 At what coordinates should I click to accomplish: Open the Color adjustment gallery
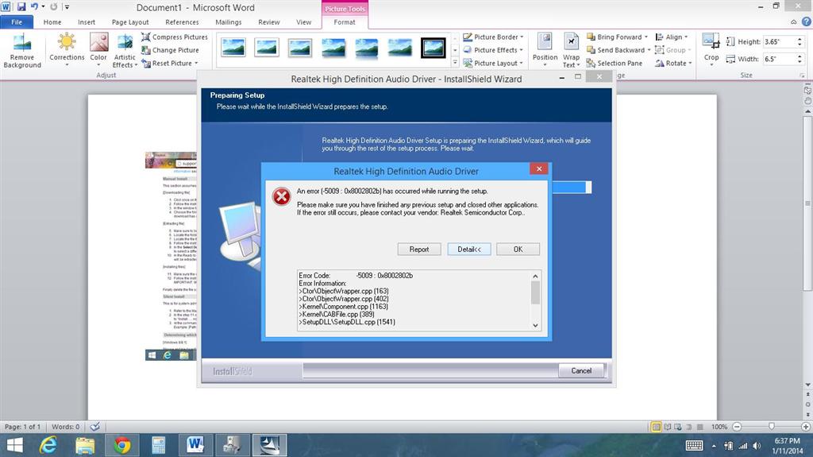pos(98,50)
